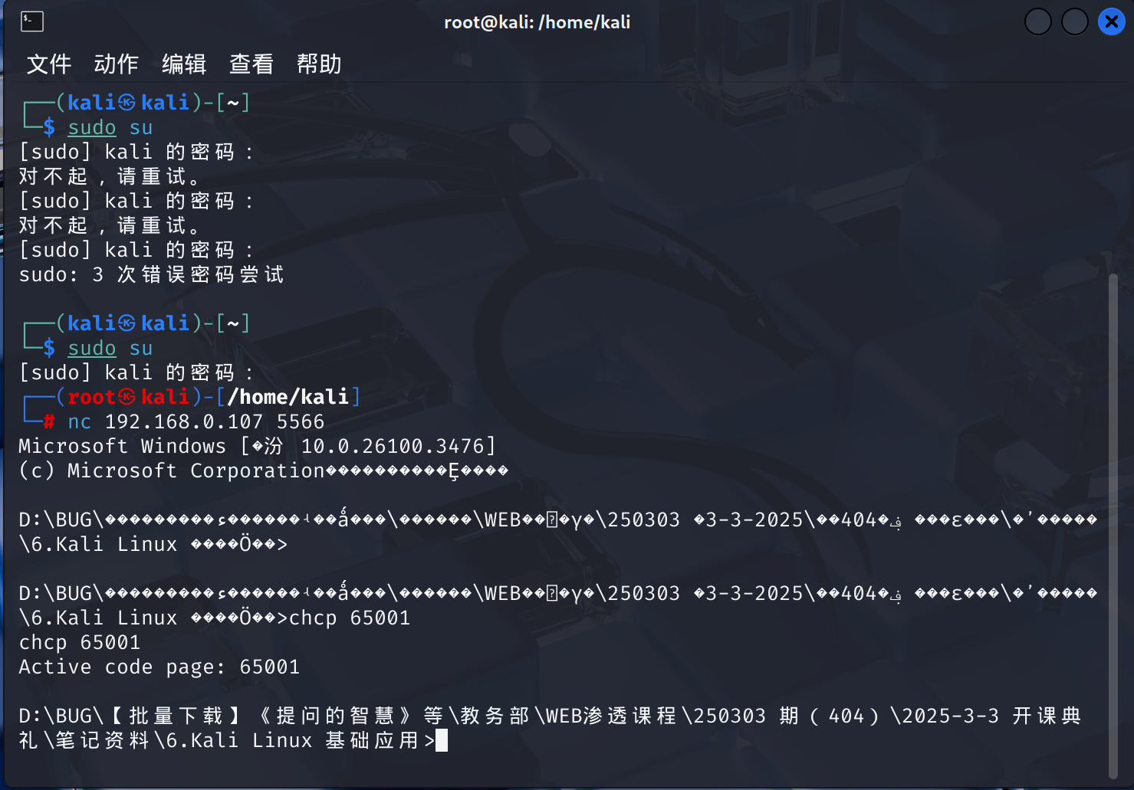Image resolution: width=1134 pixels, height=790 pixels.
Task: Click the 'sudo: 3 次错误密码尝试' error line
Action: (x=151, y=274)
